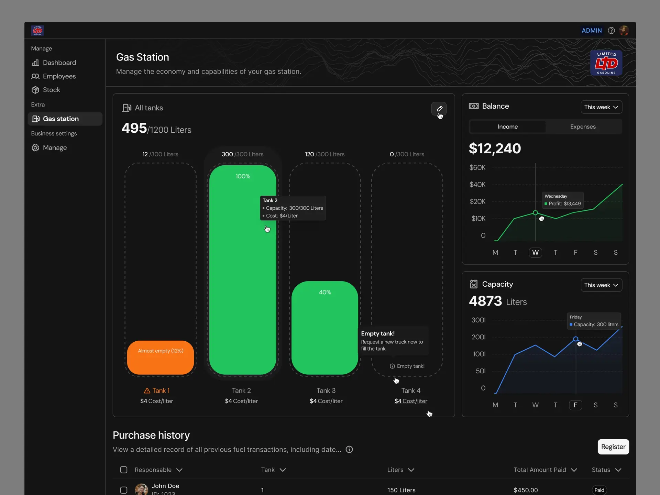Sort by Responsable column chevron

(179, 470)
